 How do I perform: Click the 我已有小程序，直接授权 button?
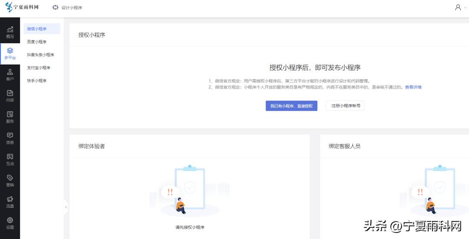291,106
